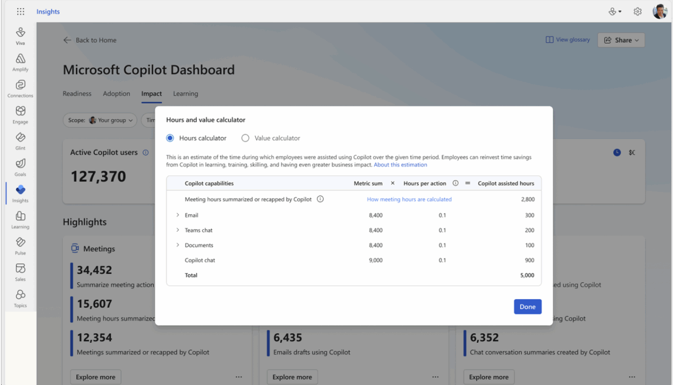Open more options on the Chat card
Screen dimensions: 673x385
(x=632, y=377)
